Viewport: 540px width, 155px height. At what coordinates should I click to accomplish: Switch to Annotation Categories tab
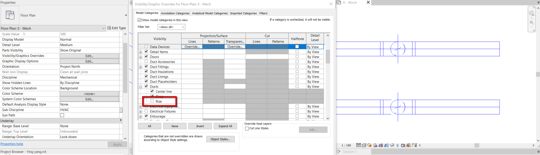click(x=175, y=13)
